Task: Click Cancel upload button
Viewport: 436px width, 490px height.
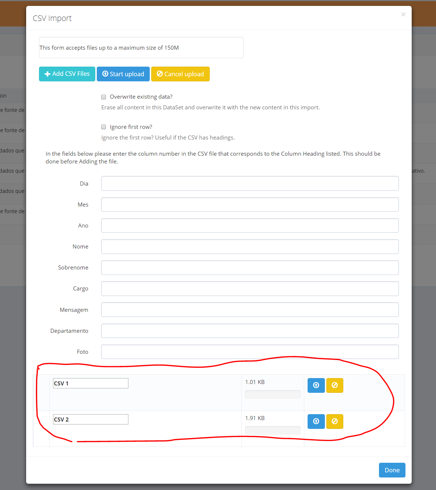Action: [180, 74]
